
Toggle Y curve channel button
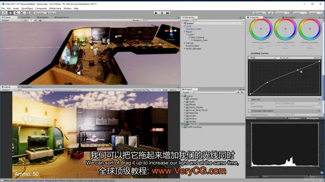[278, 58]
